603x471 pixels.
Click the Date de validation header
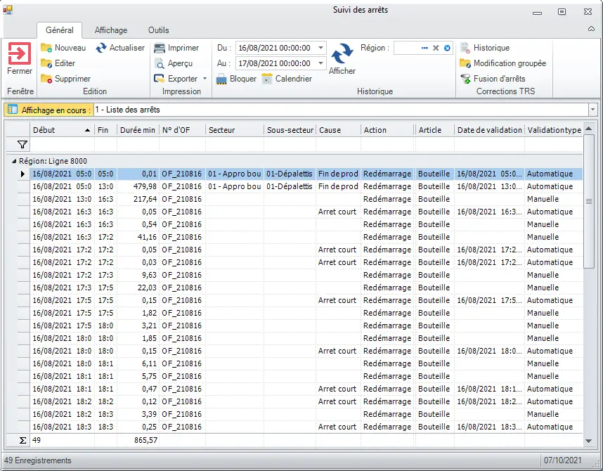489,130
